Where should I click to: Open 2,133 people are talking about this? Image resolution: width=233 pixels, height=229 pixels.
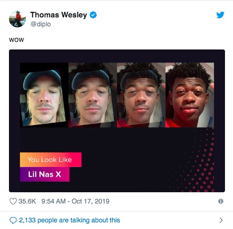tap(69, 220)
